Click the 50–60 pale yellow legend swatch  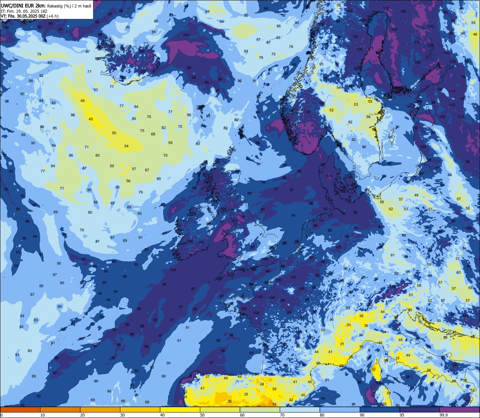(x=220, y=409)
